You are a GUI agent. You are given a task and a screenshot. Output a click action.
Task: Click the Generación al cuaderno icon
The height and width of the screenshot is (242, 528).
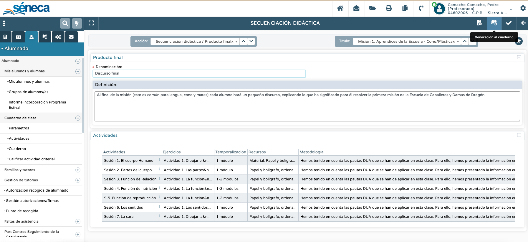pyautogui.click(x=494, y=23)
